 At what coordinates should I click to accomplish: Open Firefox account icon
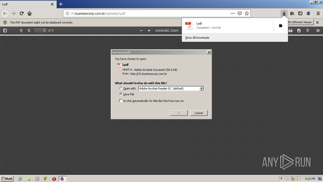(x=308, y=13)
